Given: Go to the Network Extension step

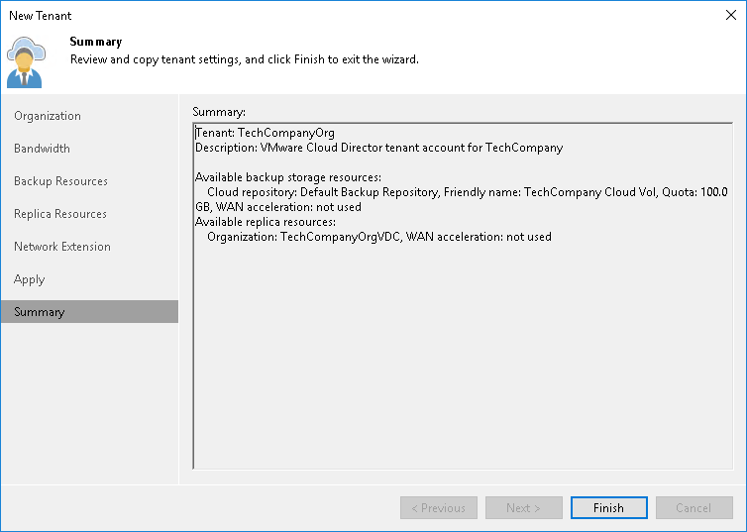Looking at the screenshot, I should pyautogui.click(x=62, y=247).
